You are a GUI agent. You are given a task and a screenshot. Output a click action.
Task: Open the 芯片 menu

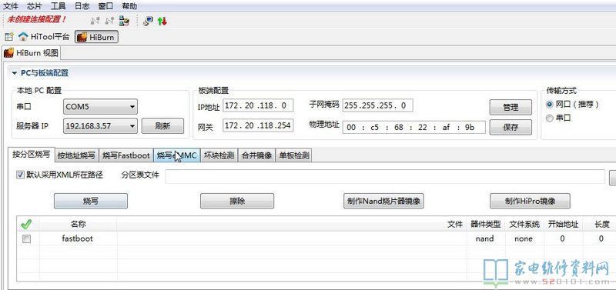(35, 6)
